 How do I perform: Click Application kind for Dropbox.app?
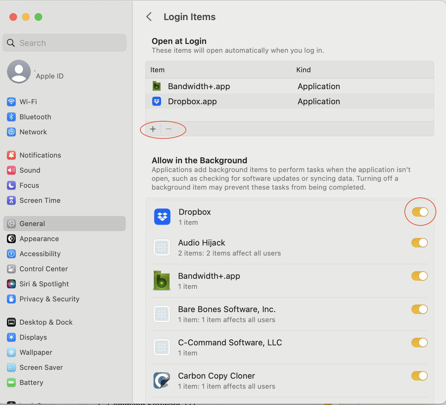click(319, 101)
